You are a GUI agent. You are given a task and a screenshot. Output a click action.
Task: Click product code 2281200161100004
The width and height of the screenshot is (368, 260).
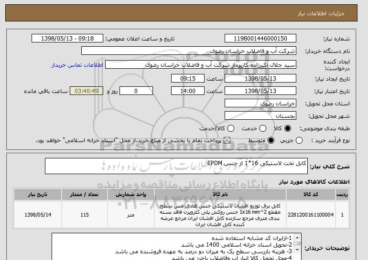tap(311, 215)
